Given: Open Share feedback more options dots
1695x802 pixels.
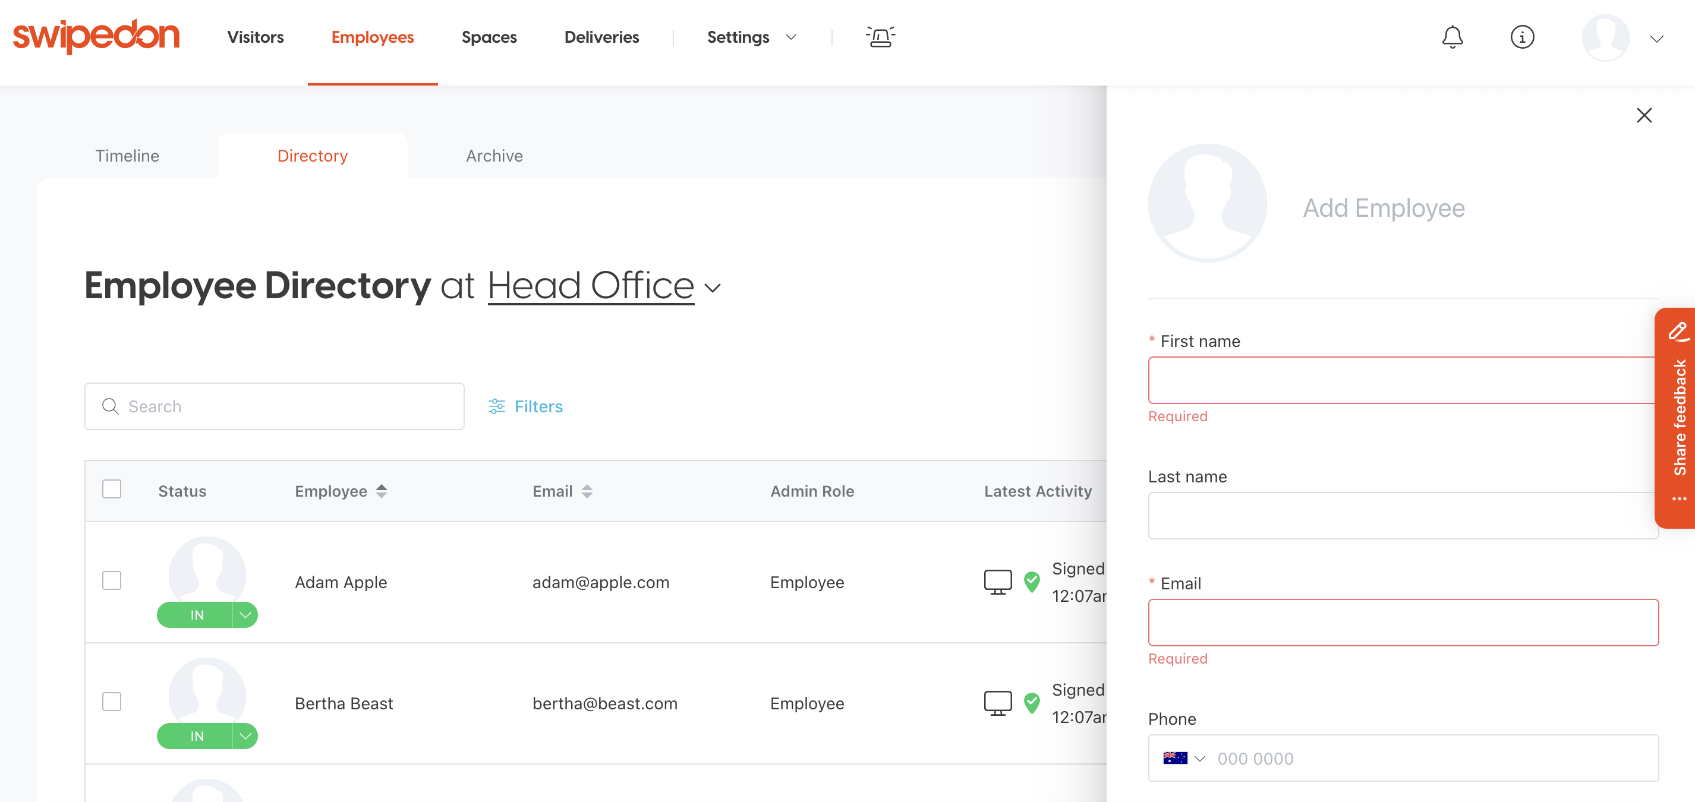Looking at the screenshot, I should 1679,498.
